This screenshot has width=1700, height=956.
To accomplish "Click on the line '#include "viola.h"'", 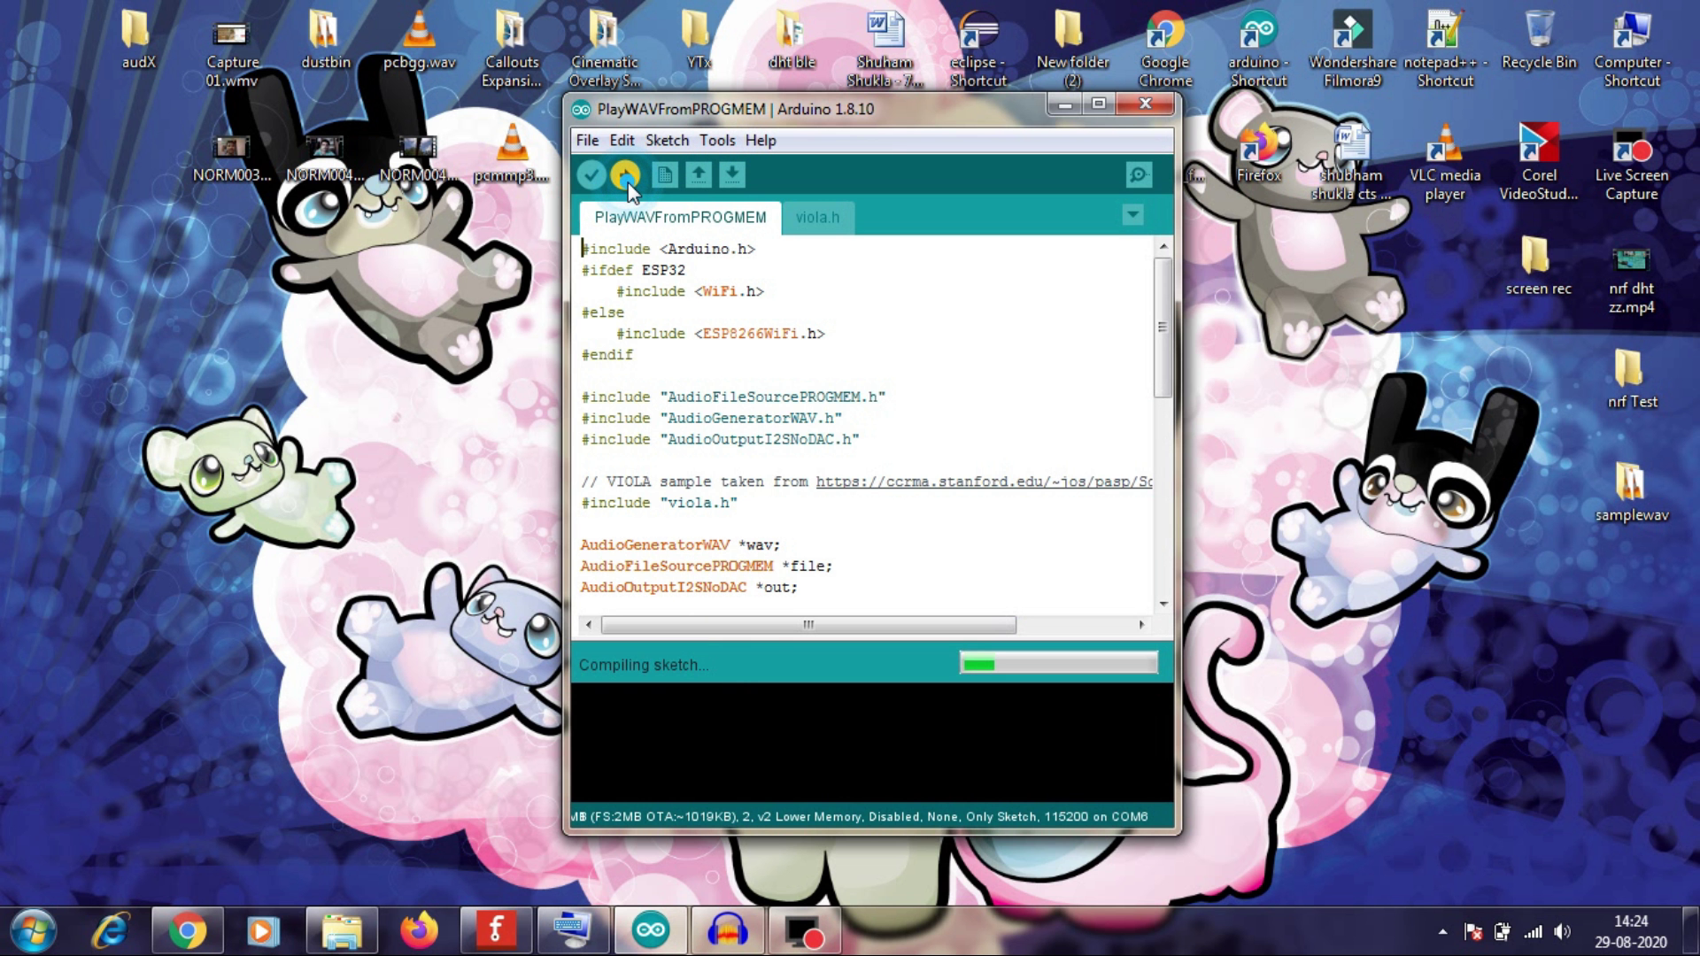I will pyautogui.click(x=659, y=503).
